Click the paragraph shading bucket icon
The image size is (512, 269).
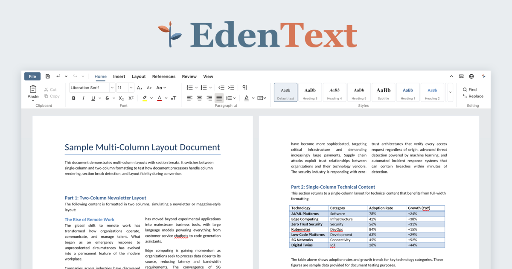[x=247, y=98]
